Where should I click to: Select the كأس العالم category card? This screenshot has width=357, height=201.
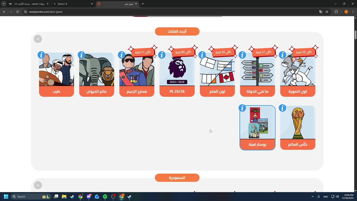click(x=298, y=128)
